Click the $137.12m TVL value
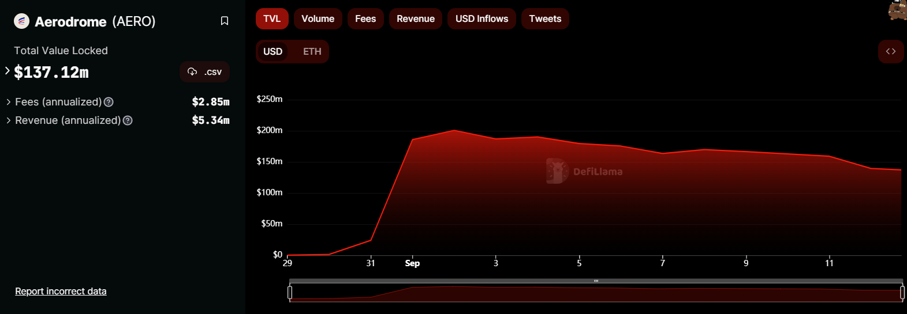907x314 pixels. coord(51,73)
